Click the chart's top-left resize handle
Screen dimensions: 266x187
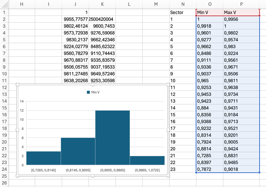tap(17, 85)
